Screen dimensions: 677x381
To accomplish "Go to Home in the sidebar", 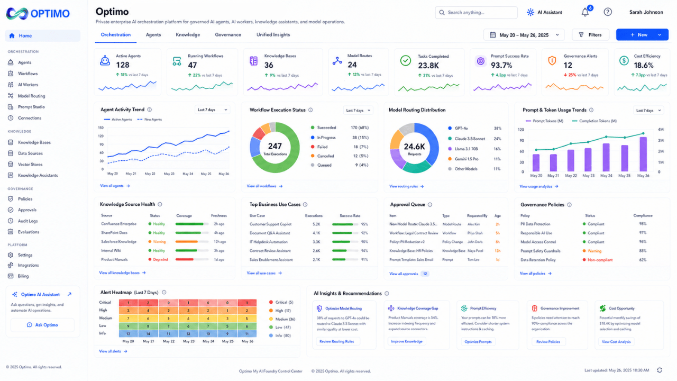I will 43,36.
